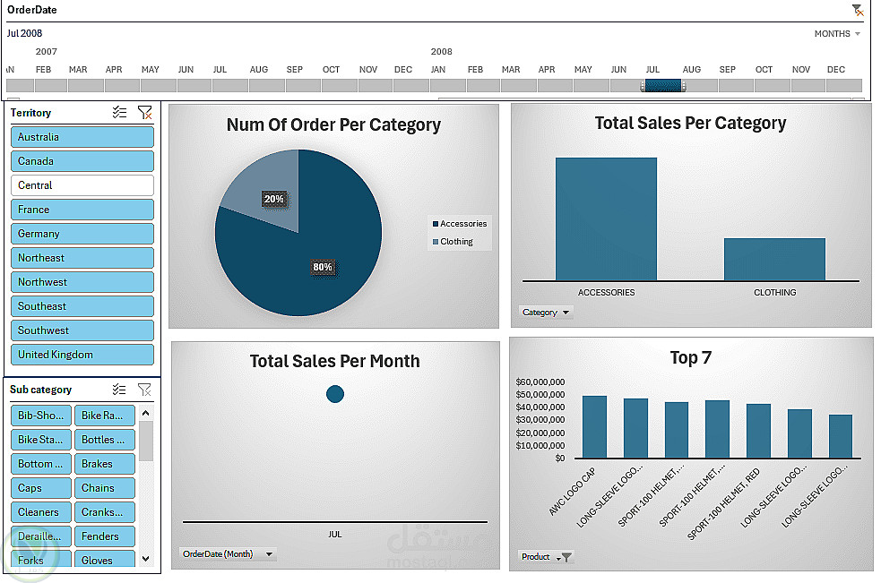The image size is (881, 583).
Task: Select Bottles ... sub category item
Action: coord(105,440)
